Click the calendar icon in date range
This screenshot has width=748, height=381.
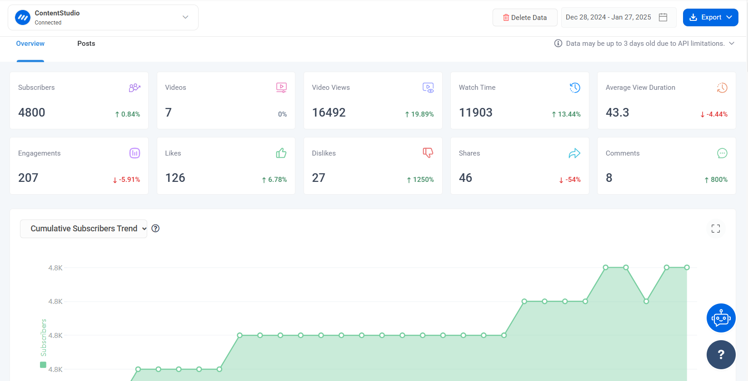coord(663,17)
